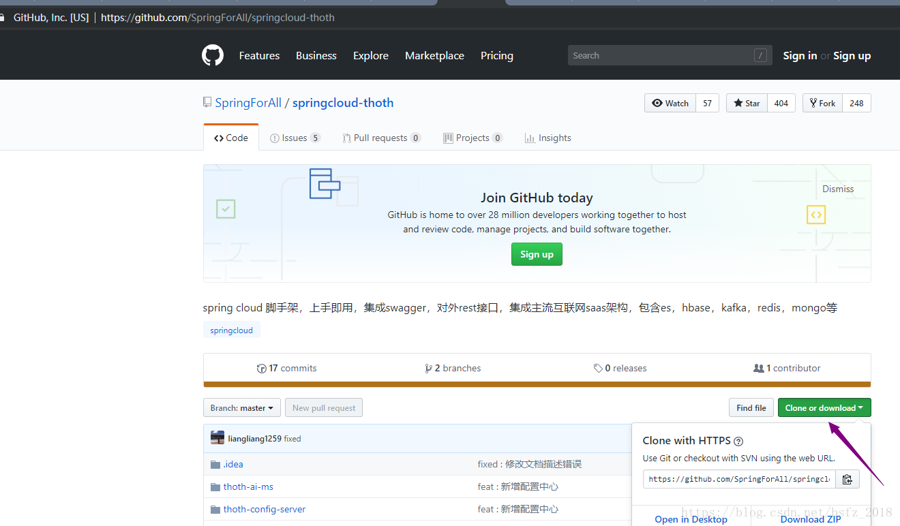Fork the repository
The image size is (900, 526).
(x=822, y=103)
